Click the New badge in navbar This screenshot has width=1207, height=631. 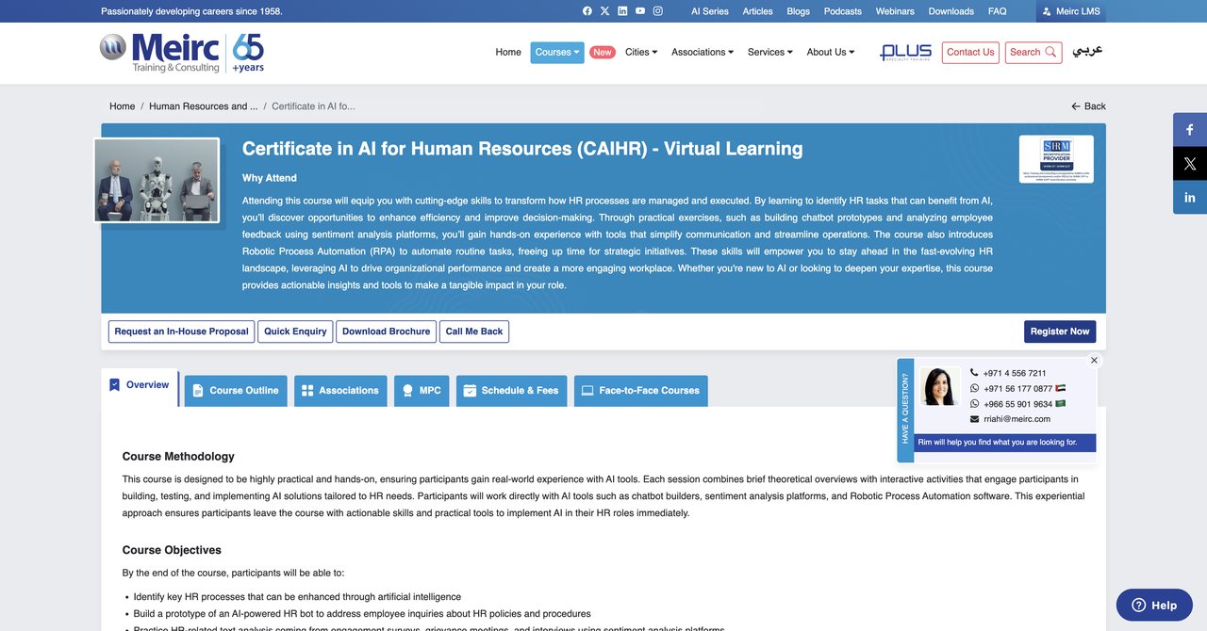tap(603, 53)
